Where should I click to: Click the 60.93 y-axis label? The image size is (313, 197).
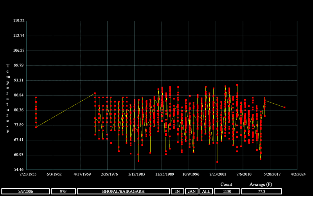pos(19,155)
